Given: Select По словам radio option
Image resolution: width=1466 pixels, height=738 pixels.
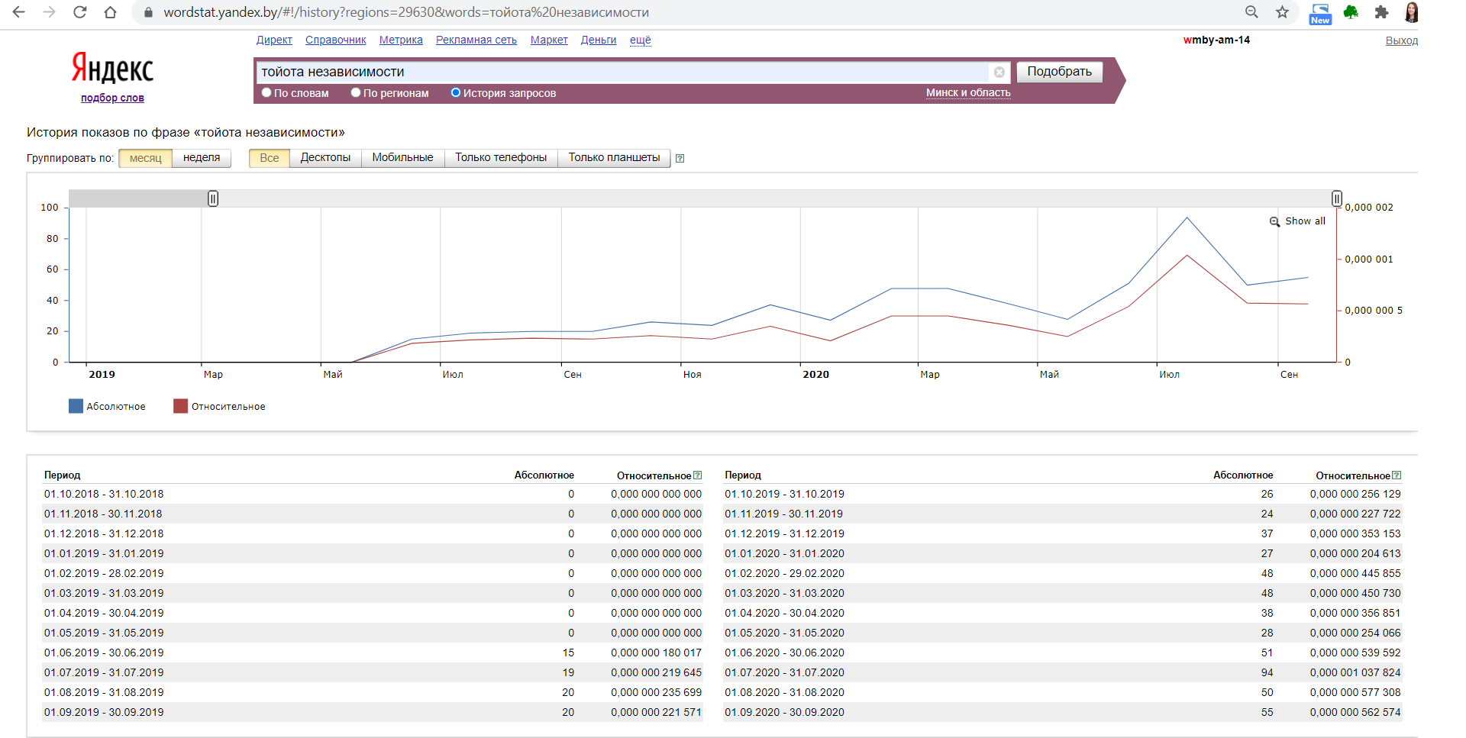Looking at the screenshot, I should [266, 92].
